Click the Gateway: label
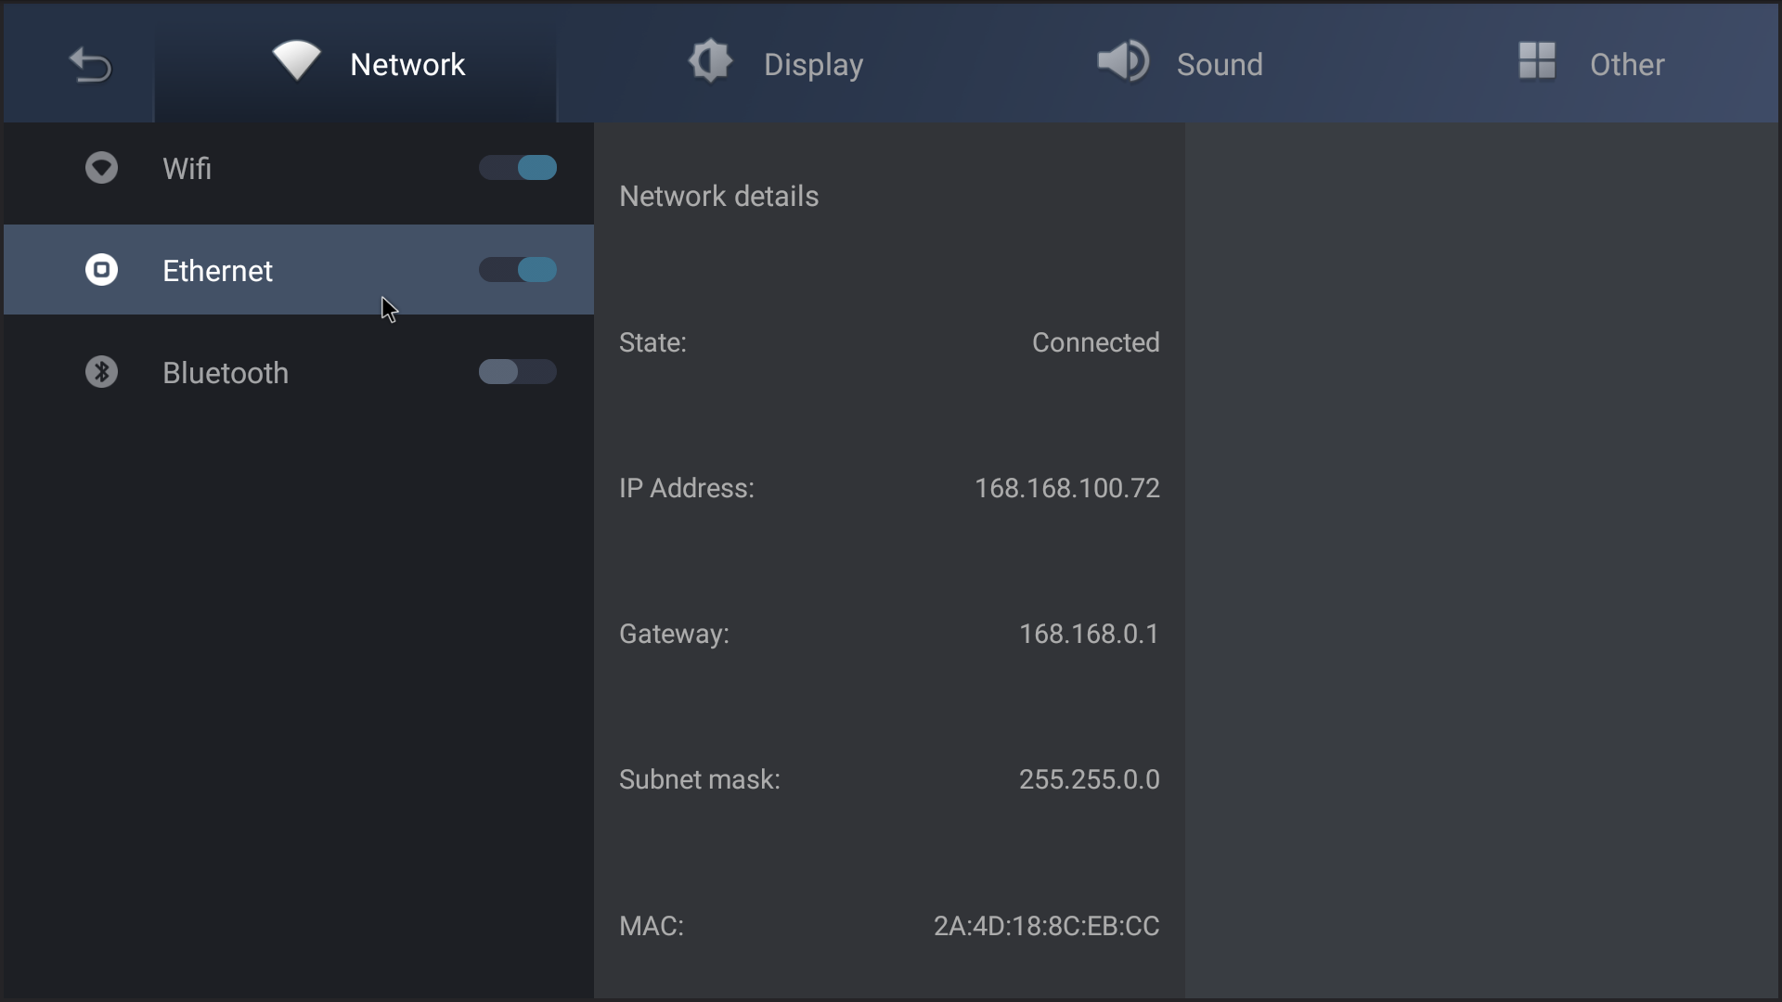 [674, 634]
